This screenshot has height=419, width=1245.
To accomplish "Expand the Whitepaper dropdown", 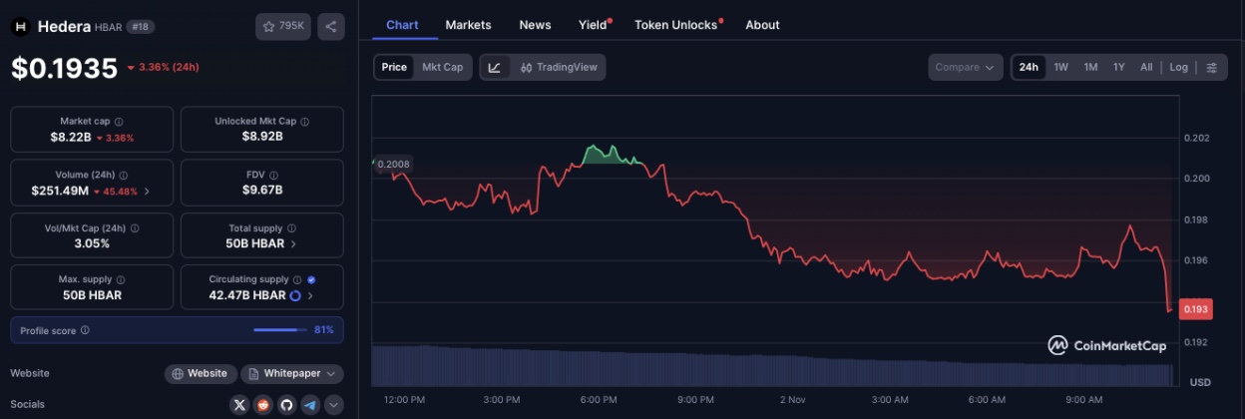I will (x=292, y=373).
